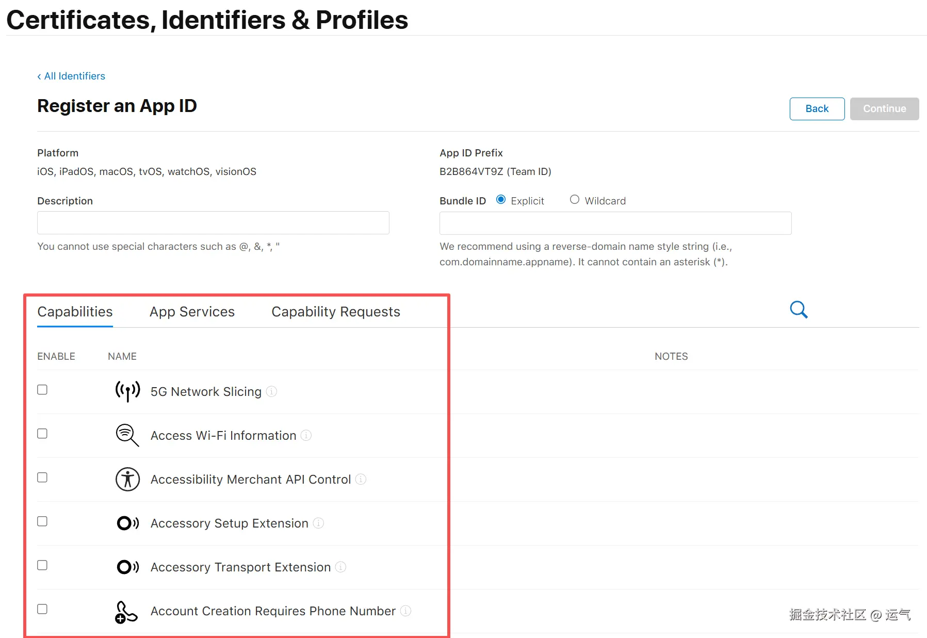Open info icon beside Access Wi-Fi Information
927x638 pixels.
[x=306, y=436]
